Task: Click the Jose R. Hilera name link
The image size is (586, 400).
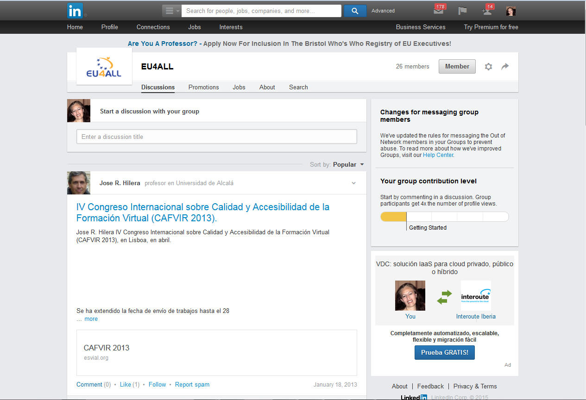Action: (120, 183)
